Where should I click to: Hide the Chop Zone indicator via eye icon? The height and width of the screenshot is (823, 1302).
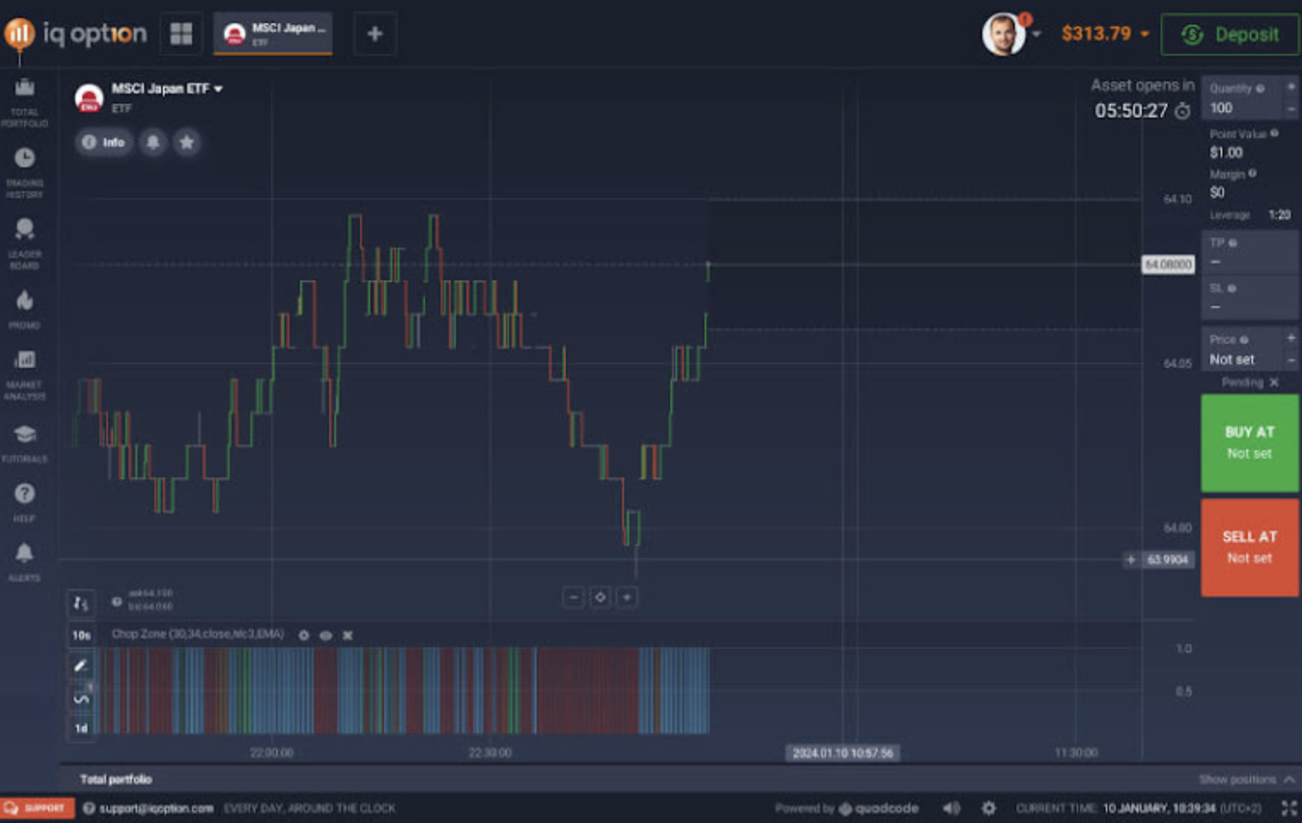tap(326, 635)
